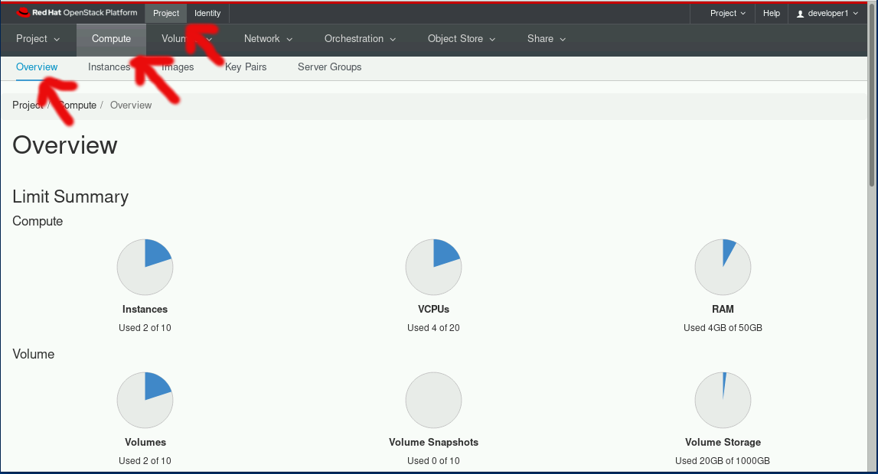The height and width of the screenshot is (474, 878).
Task: Select the Overview sub-tab
Action: pos(37,67)
